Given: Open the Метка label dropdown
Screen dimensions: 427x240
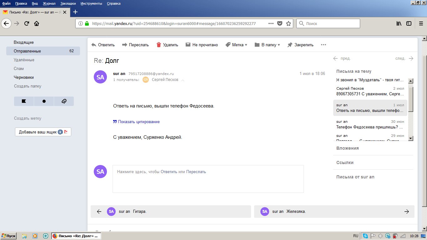Looking at the screenshot, I should click(236, 45).
